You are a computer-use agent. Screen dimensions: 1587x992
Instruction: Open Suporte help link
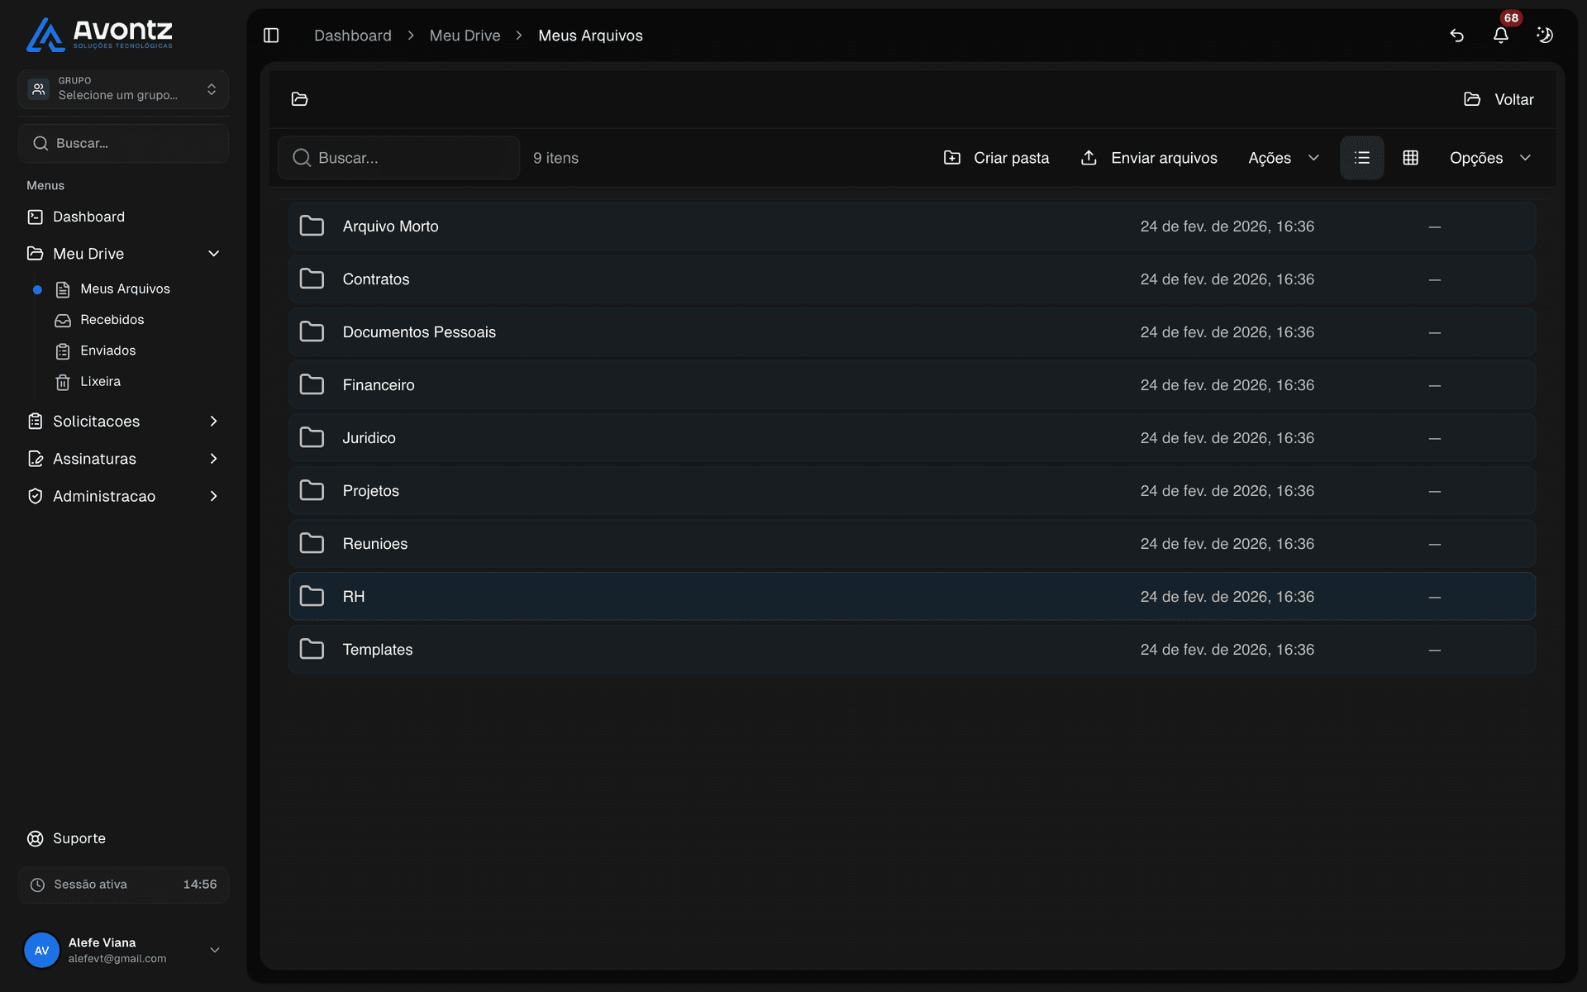79,838
